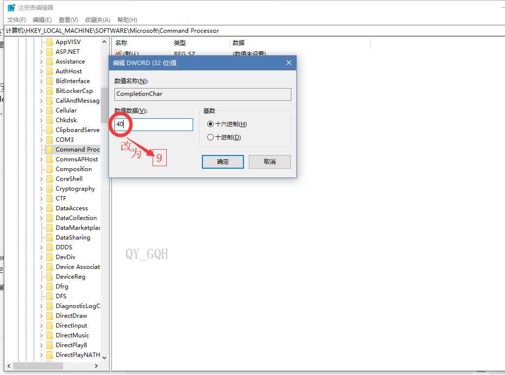Select the 十进制 (decimal) radio button

[210, 137]
